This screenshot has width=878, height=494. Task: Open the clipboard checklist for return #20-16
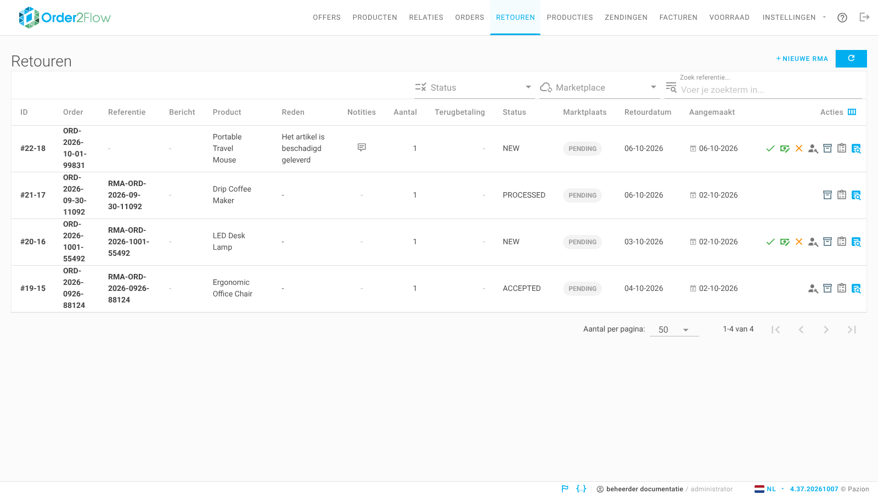(842, 242)
